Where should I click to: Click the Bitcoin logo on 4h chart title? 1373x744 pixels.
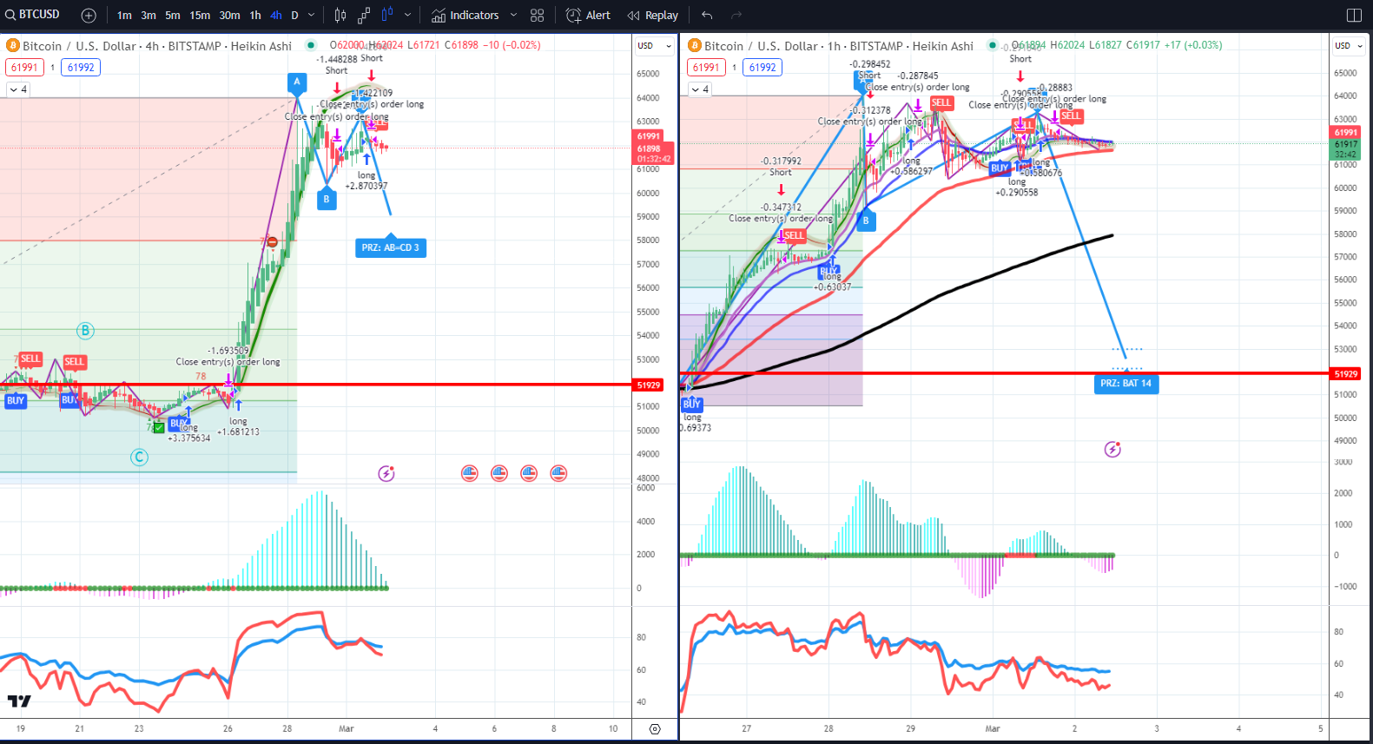(x=13, y=45)
